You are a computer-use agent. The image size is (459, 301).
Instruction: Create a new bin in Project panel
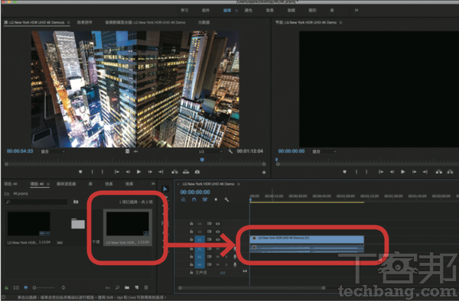pos(127,288)
